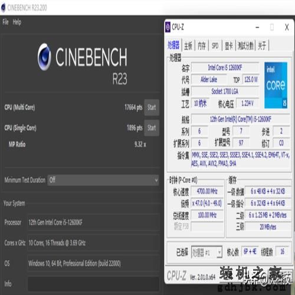Switch to the 测试分数 tab in CPU-Z
The width and height of the screenshot is (295, 295).
[x=245, y=46]
